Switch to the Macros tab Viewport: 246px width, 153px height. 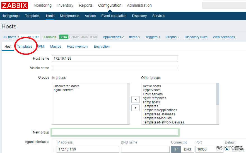[x=56, y=47]
